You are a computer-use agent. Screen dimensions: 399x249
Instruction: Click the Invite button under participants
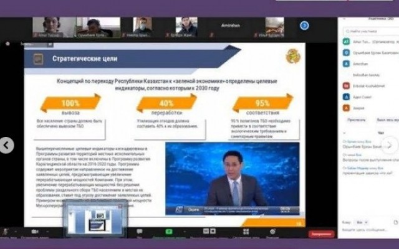tap(356, 118)
